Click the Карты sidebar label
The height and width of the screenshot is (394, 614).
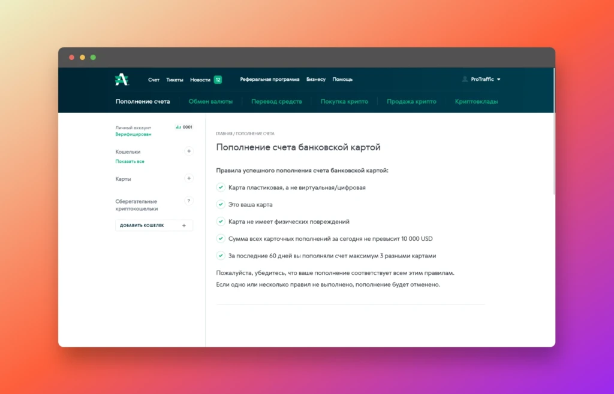pos(123,179)
